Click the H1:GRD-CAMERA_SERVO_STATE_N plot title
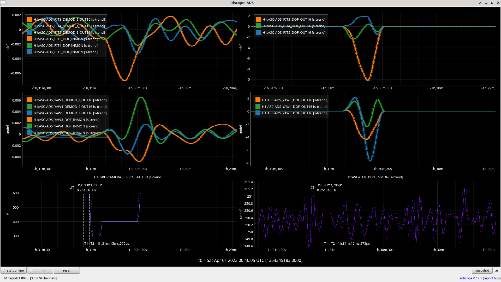501x282 pixels. tap(128, 177)
